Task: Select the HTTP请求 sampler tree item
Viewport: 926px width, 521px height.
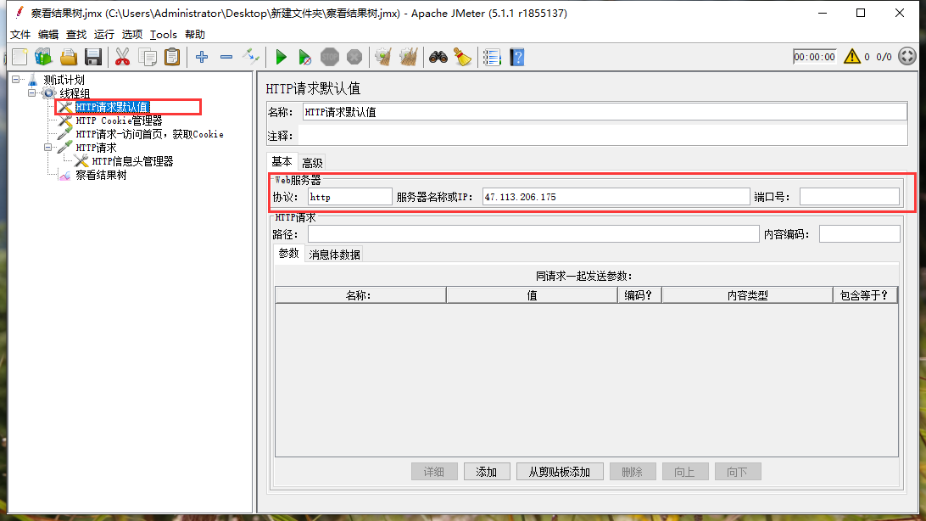Action: tap(96, 148)
